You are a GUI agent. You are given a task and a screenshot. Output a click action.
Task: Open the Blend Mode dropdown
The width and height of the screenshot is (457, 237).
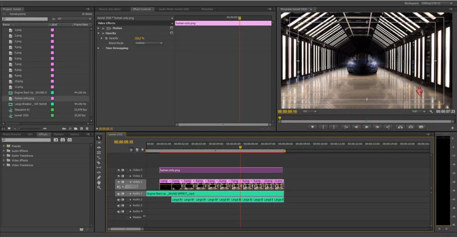coord(149,43)
